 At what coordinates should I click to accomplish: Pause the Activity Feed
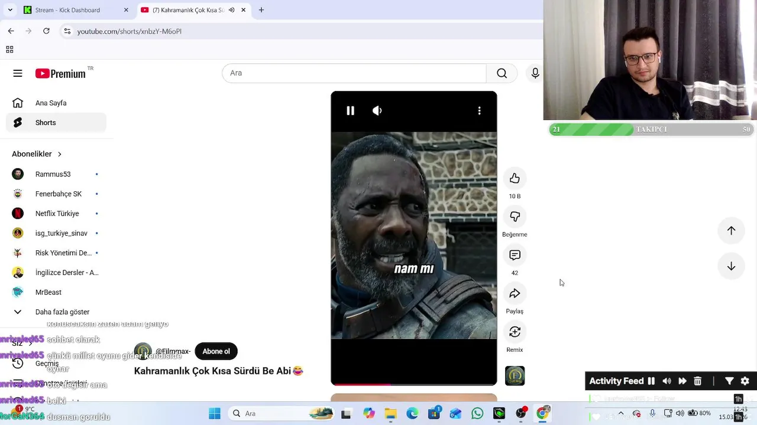[651, 381]
